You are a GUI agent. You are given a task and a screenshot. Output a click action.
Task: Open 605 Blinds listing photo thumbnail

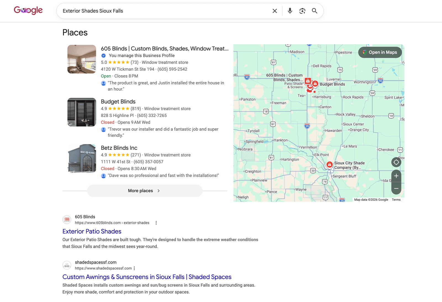(x=82, y=59)
